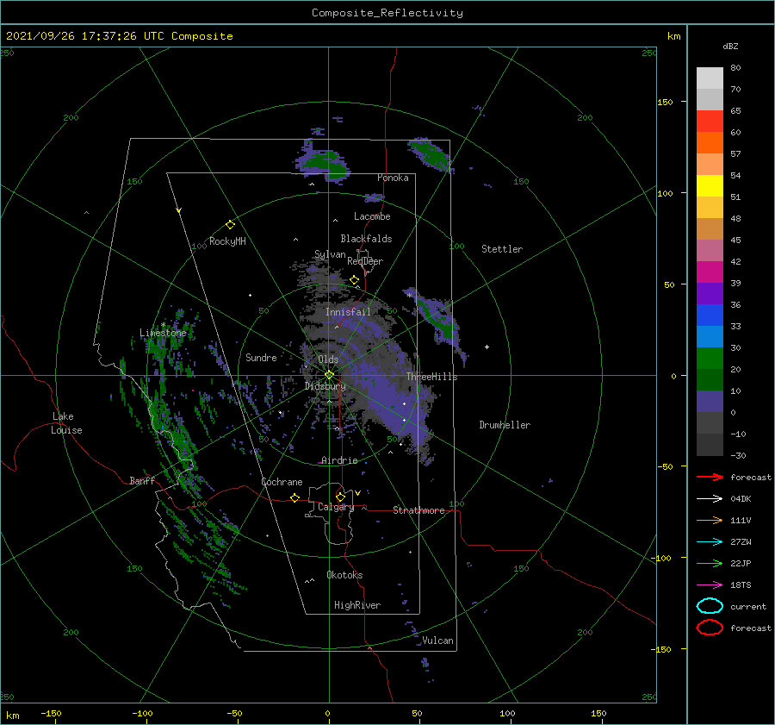Image resolution: width=775 pixels, height=725 pixels.
Task: Click the white 04DK arrow icon
Action: coord(710,498)
